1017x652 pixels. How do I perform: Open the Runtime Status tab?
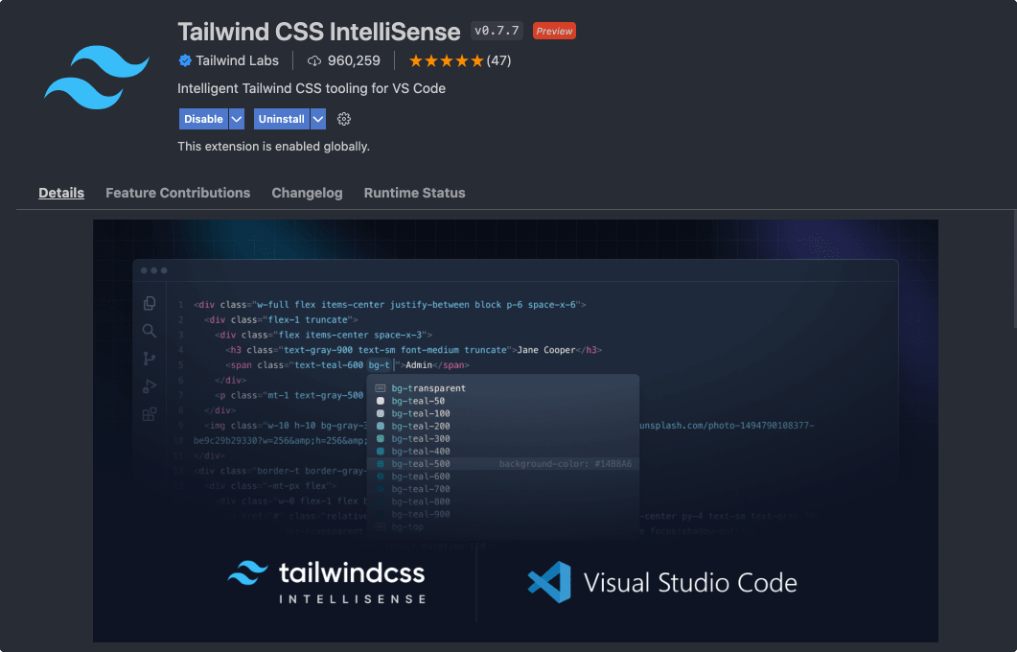point(414,193)
